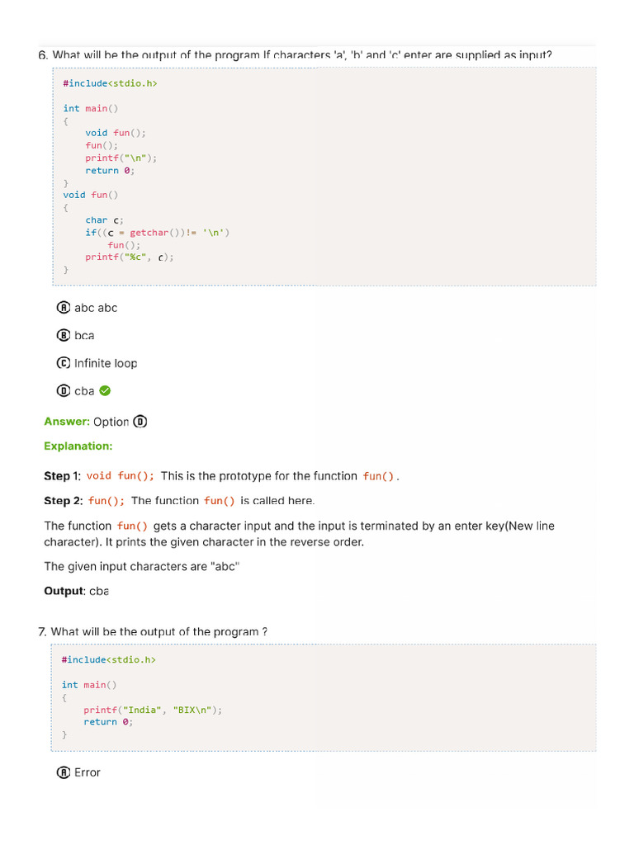Click the bold 'Output' label
The width and height of the screenshot is (634, 845).
click(64, 591)
